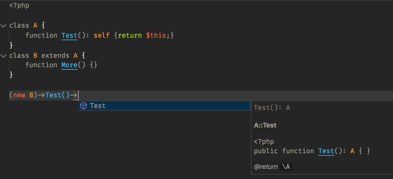Click the underlined Test link in documentation popup
The image size is (393, 179).
pyautogui.click(x=326, y=151)
